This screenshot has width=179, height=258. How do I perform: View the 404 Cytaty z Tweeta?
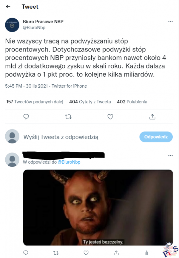pyautogui.click(x=90, y=102)
